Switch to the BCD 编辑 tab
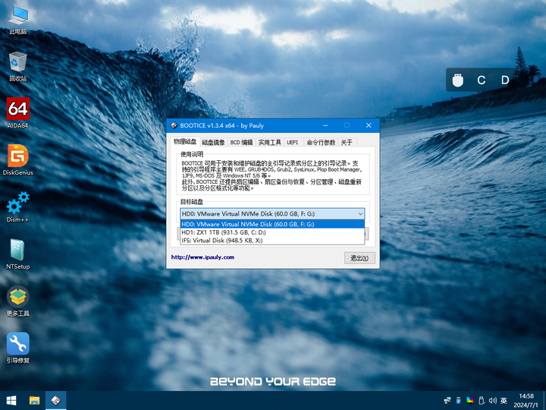Screen dimensions: 546x410 [x=242, y=142]
